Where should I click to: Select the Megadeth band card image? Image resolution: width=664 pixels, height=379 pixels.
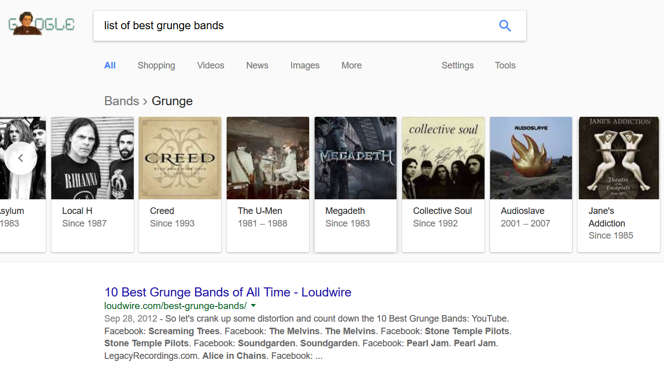coord(355,158)
